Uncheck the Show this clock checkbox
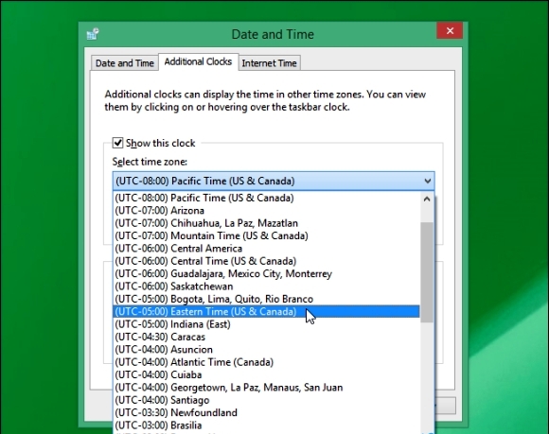Viewport: 549px width, 434px height. tap(117, 143)
